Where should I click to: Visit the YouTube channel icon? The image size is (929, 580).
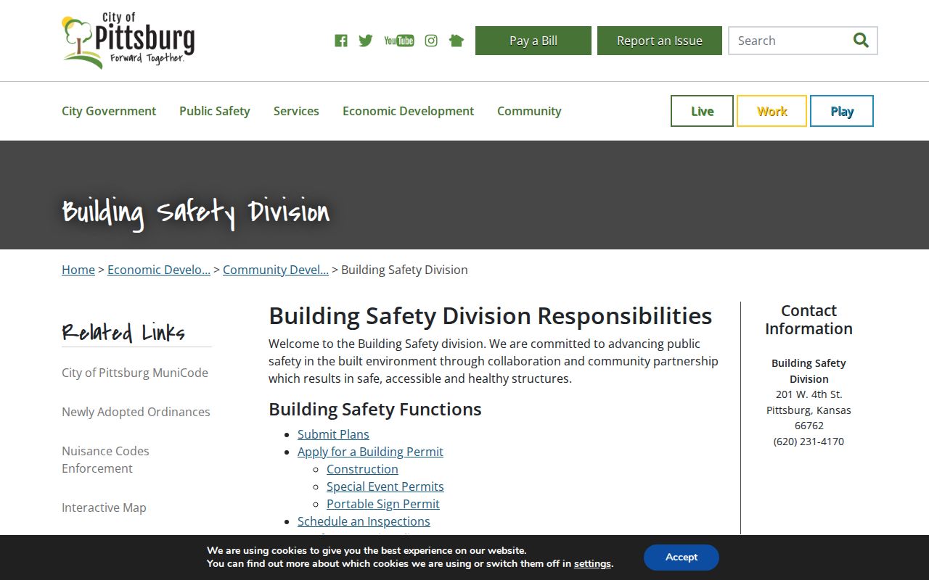(399, 41)
